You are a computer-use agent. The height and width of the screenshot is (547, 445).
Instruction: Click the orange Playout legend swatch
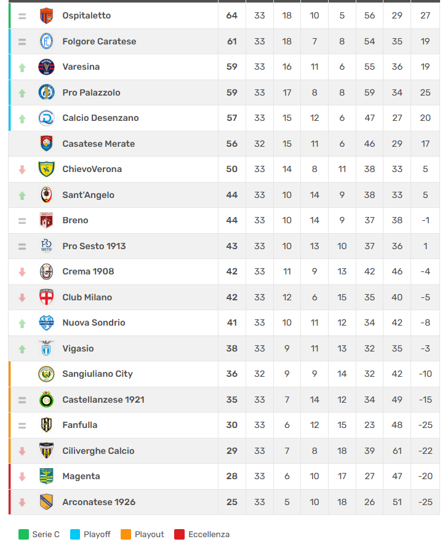[x=126, y=534]
